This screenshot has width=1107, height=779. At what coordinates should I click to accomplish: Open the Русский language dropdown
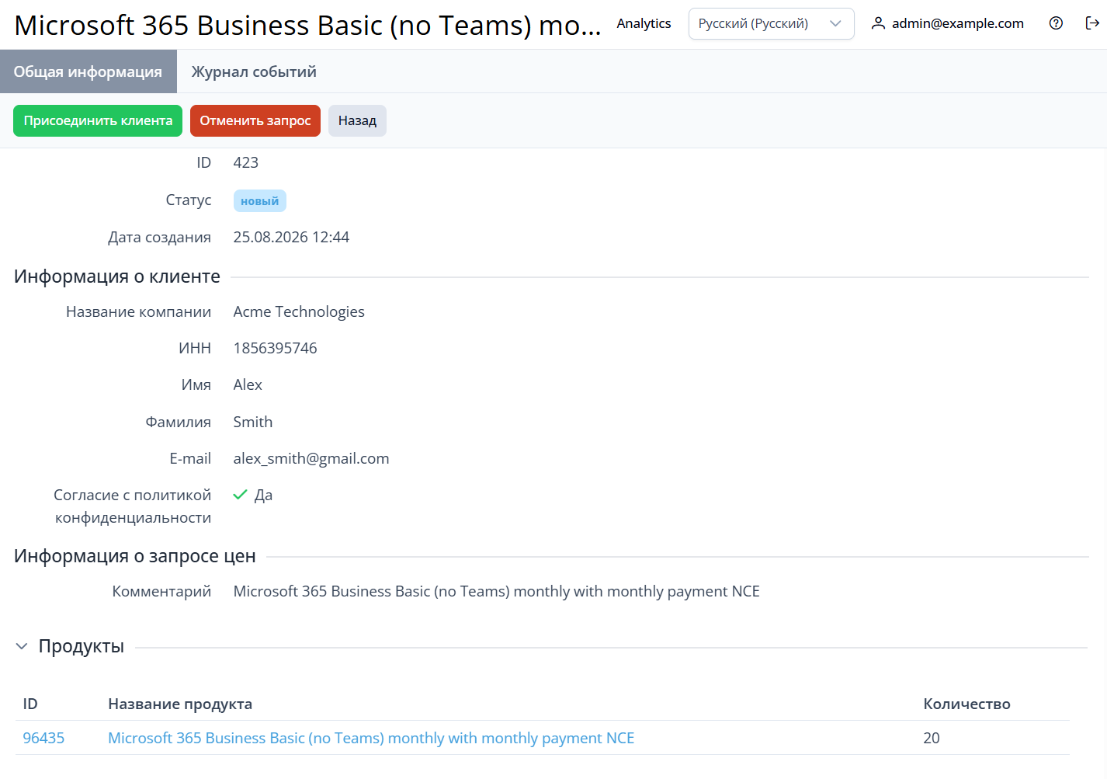[x=771, y=23]
